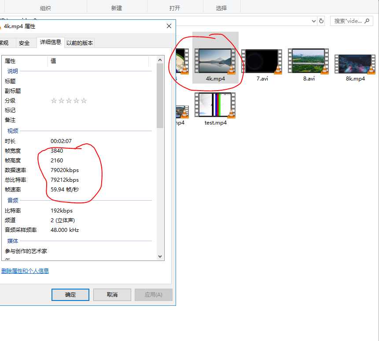Viewport: 379px width, 341px height.
Task: Click the 确定 button
Action: coord(70,295)
